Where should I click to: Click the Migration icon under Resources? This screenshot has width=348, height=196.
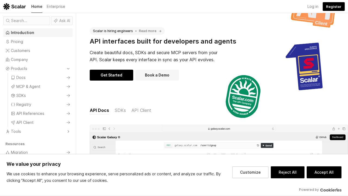pos(8,152)
